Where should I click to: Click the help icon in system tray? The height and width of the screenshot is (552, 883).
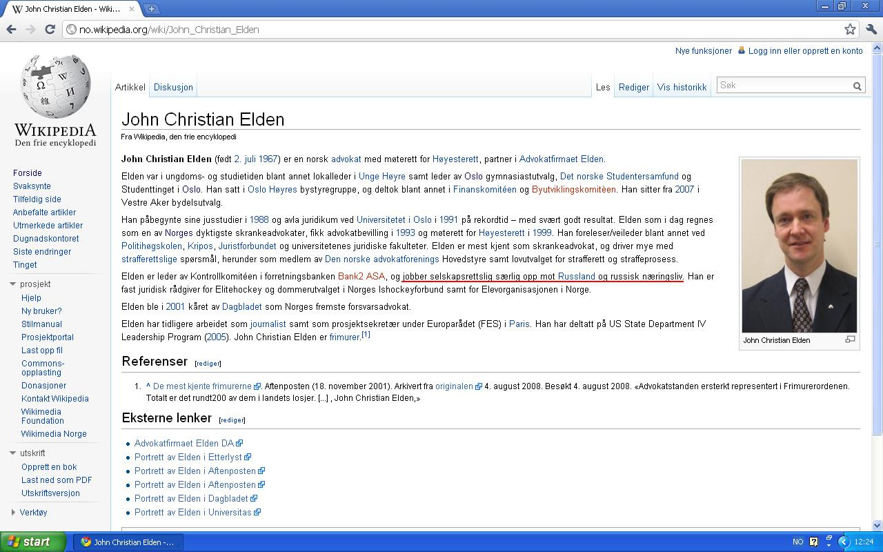pyautogui.click(x=814, y=542)
